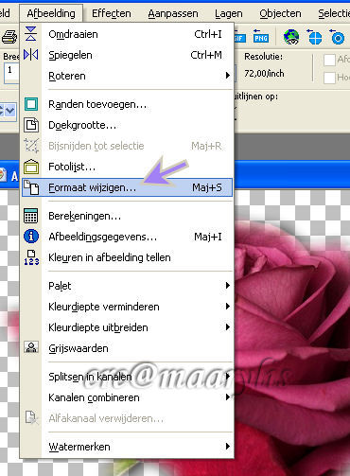Open the Aanpassen menu

click(173, 13)
